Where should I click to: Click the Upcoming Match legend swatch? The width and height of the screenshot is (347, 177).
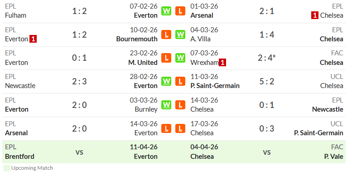(7, 168)
